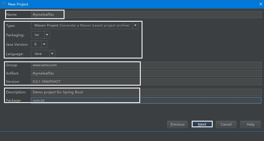
Task: Open the Type dropdown arrow for Maven Project
Action: click(135, 25)
